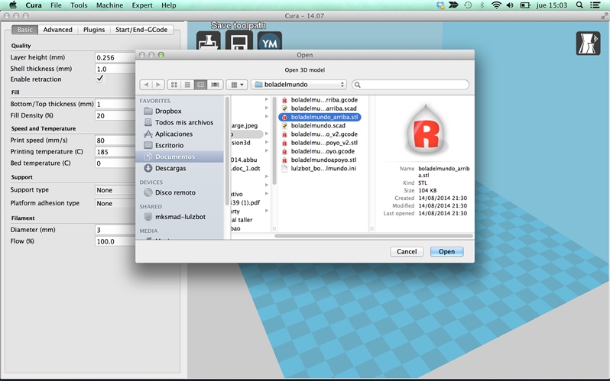Click the Load model icon in Cura toolbar

tap(209, 44)
